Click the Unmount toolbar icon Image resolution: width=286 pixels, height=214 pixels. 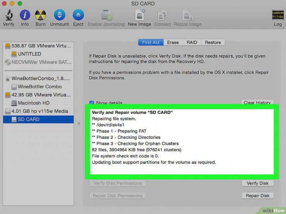point(60,15)
